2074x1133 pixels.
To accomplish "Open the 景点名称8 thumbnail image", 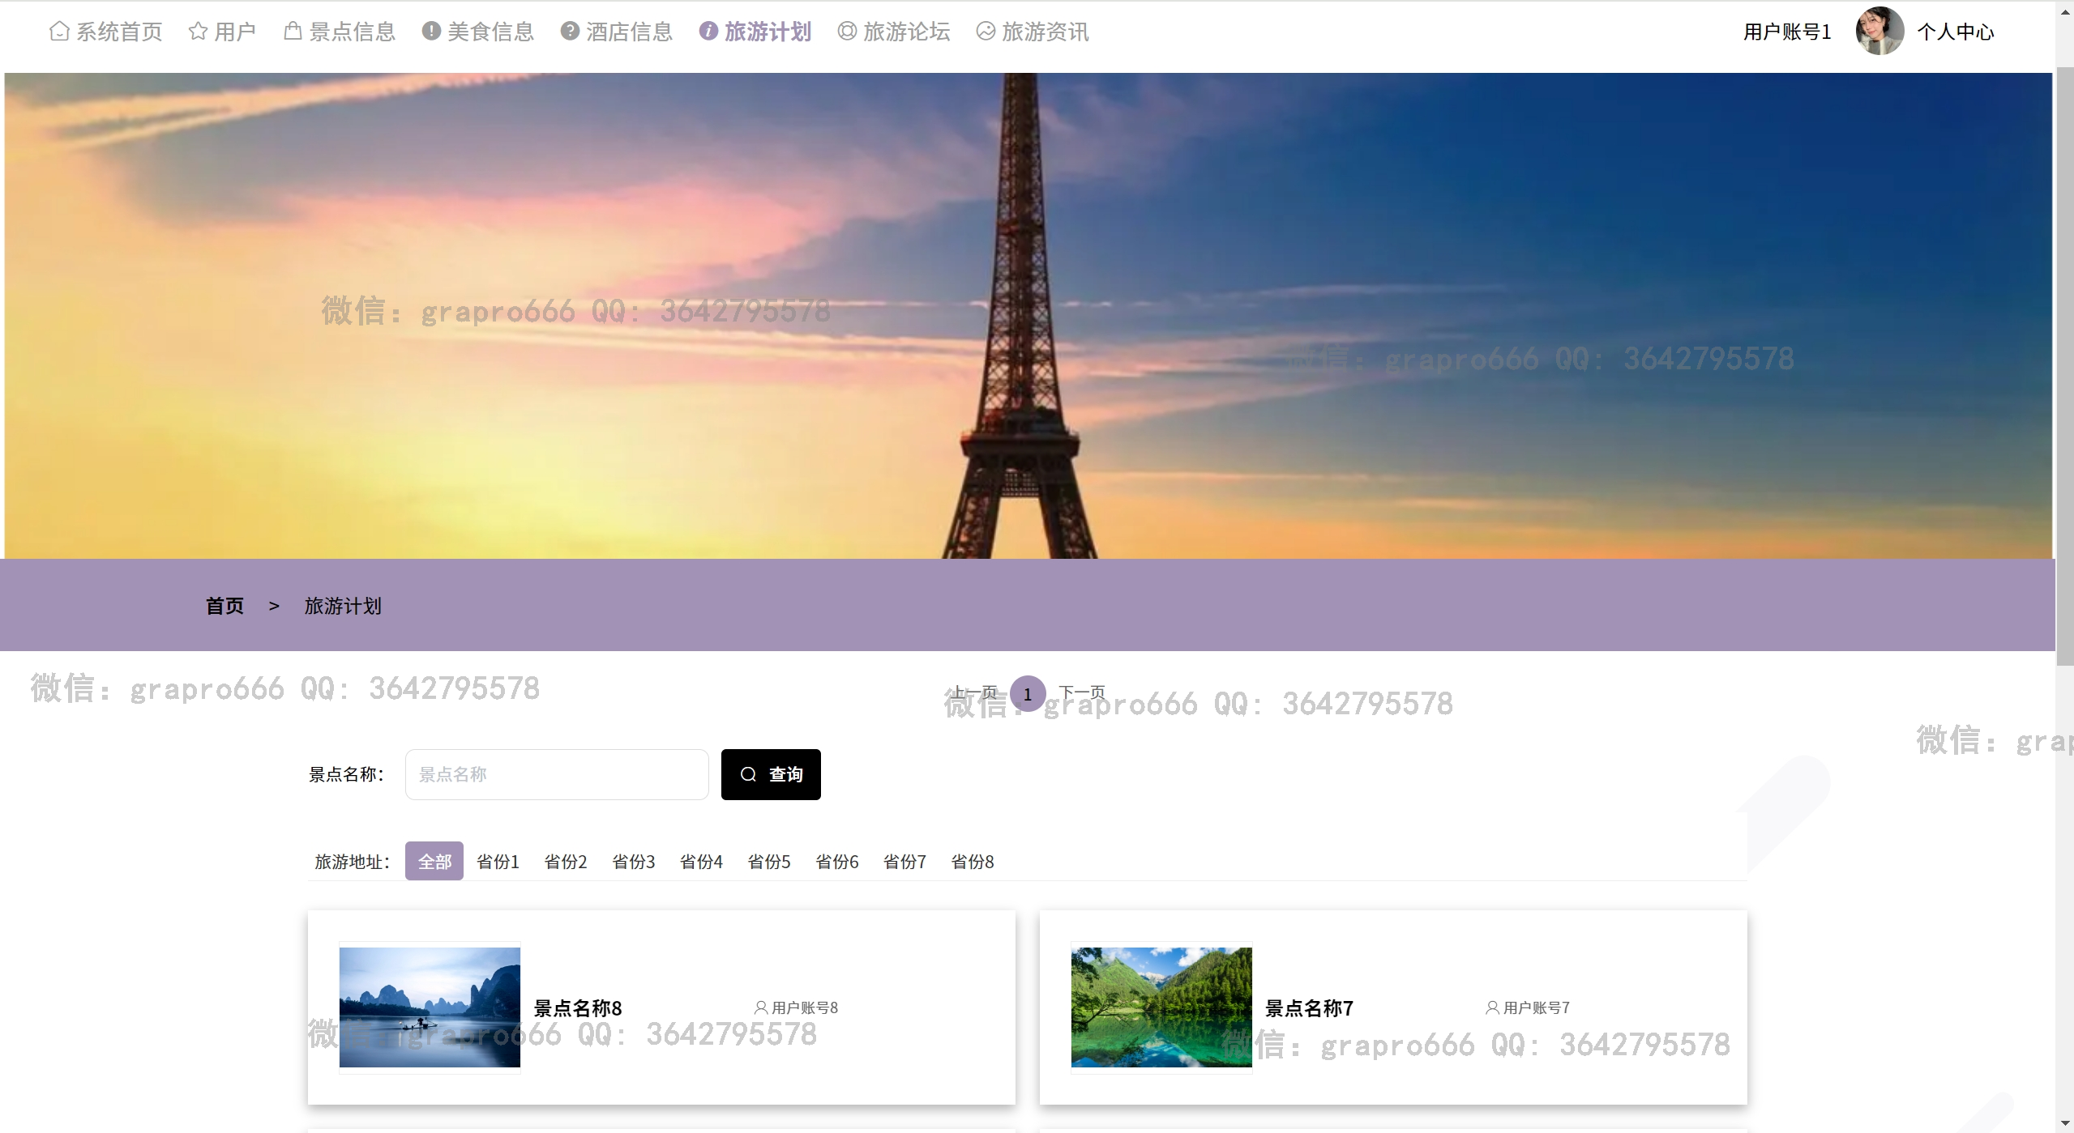I will pos(430,1007).
